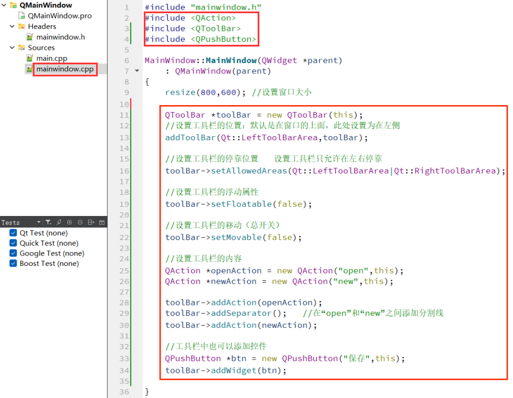
Task: Click 'addToolBar' call in line 13
Action: (190, 138)
